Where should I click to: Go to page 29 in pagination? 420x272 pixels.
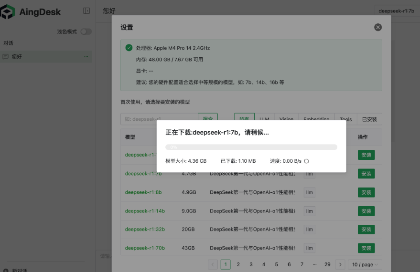(327, 264)
